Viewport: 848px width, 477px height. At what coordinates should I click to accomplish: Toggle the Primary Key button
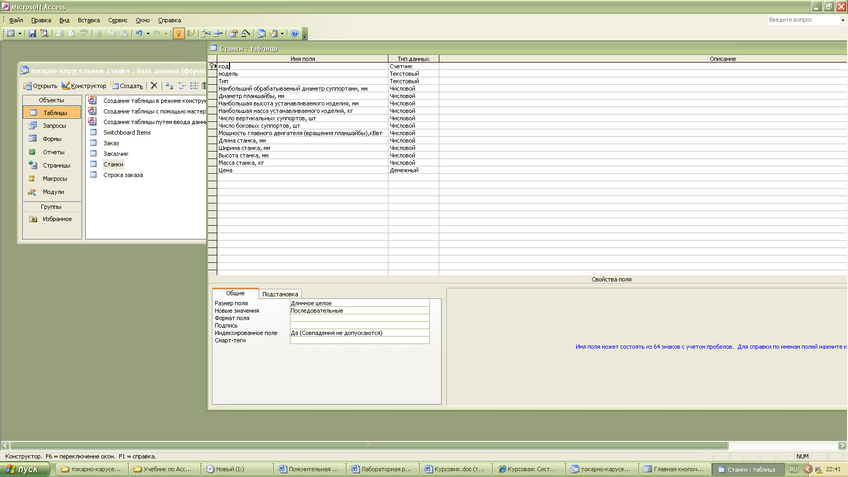[179, 33]
